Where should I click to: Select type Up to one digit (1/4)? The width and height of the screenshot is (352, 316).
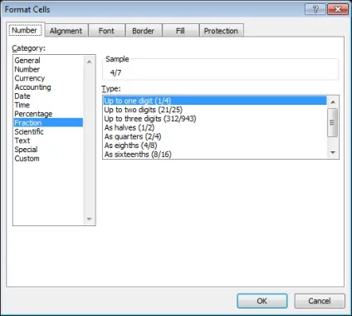tap(215, 101)
